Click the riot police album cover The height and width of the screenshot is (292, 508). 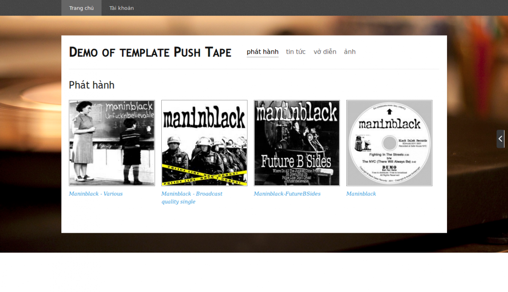click(204, 143)
